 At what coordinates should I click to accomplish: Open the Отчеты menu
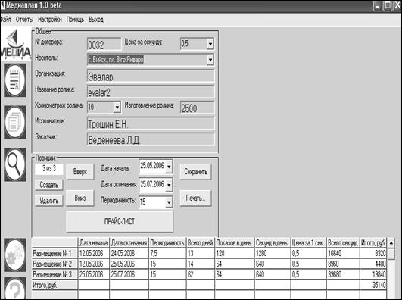[x=24, y=20]
